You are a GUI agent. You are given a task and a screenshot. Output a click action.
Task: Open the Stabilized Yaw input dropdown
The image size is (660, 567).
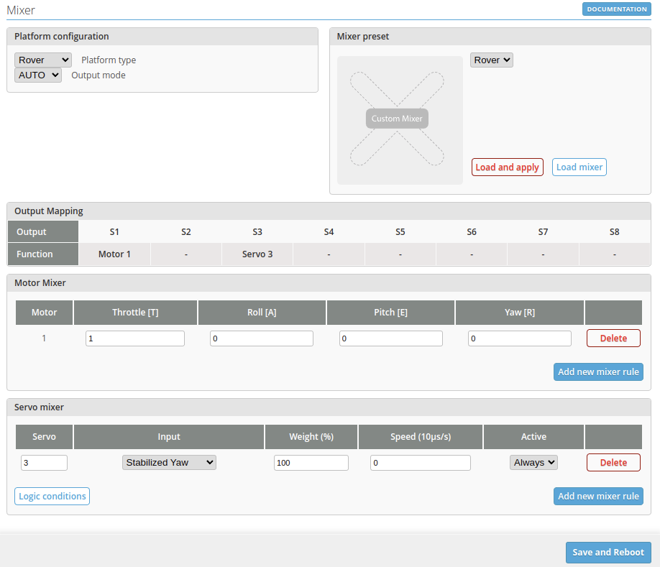point(168,462)
